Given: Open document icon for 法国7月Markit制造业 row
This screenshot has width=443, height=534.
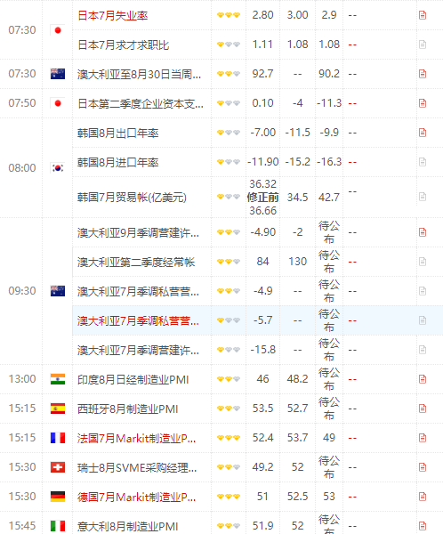Looking at the screenshot, I should 423,438.
